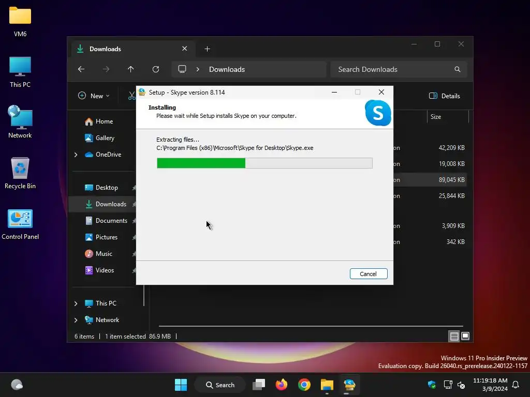The height and width of the screenshot is (397, 530).
Task: Open Music in the Explorer sidebar
Action: [x=98, y=253]
